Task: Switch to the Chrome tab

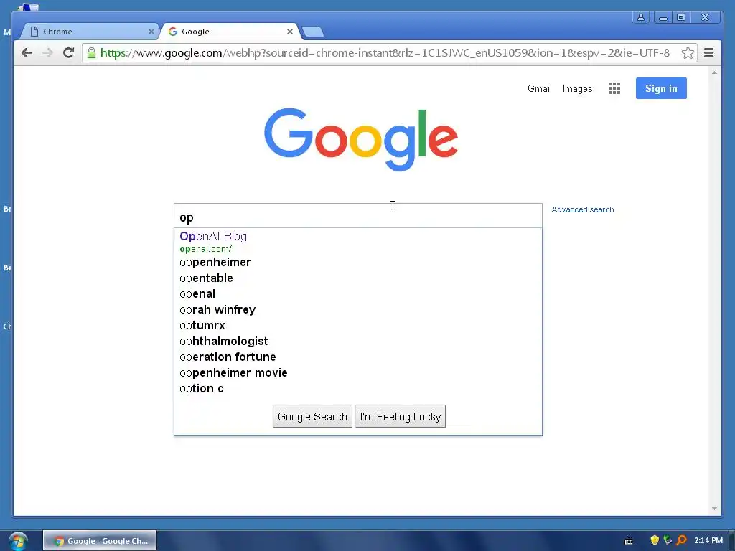Action: click(89, 32)
